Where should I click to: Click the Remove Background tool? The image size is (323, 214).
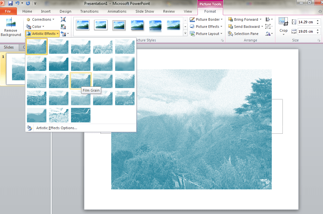[11, 27]
